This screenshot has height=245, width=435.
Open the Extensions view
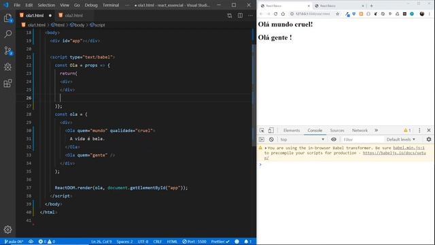(x=7, y=83)
